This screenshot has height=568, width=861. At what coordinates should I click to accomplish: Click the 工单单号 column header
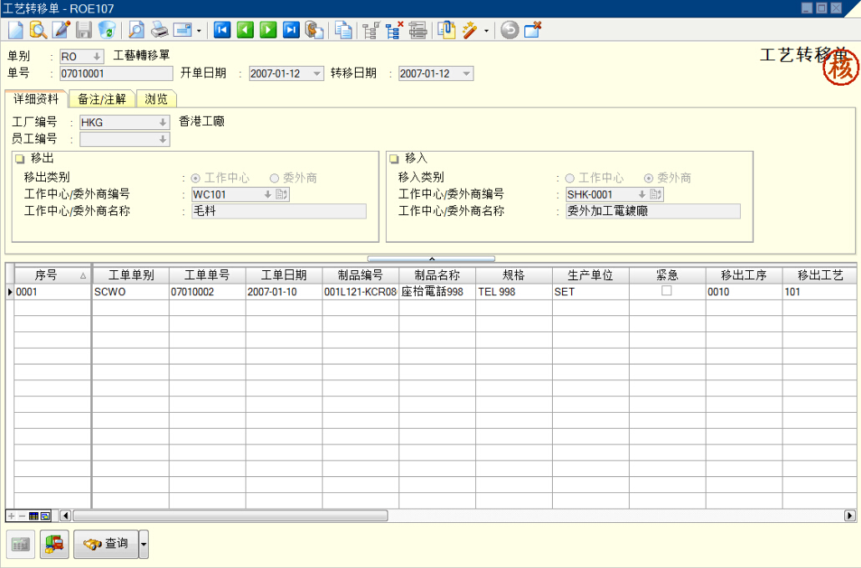click(x=207, y=275)
